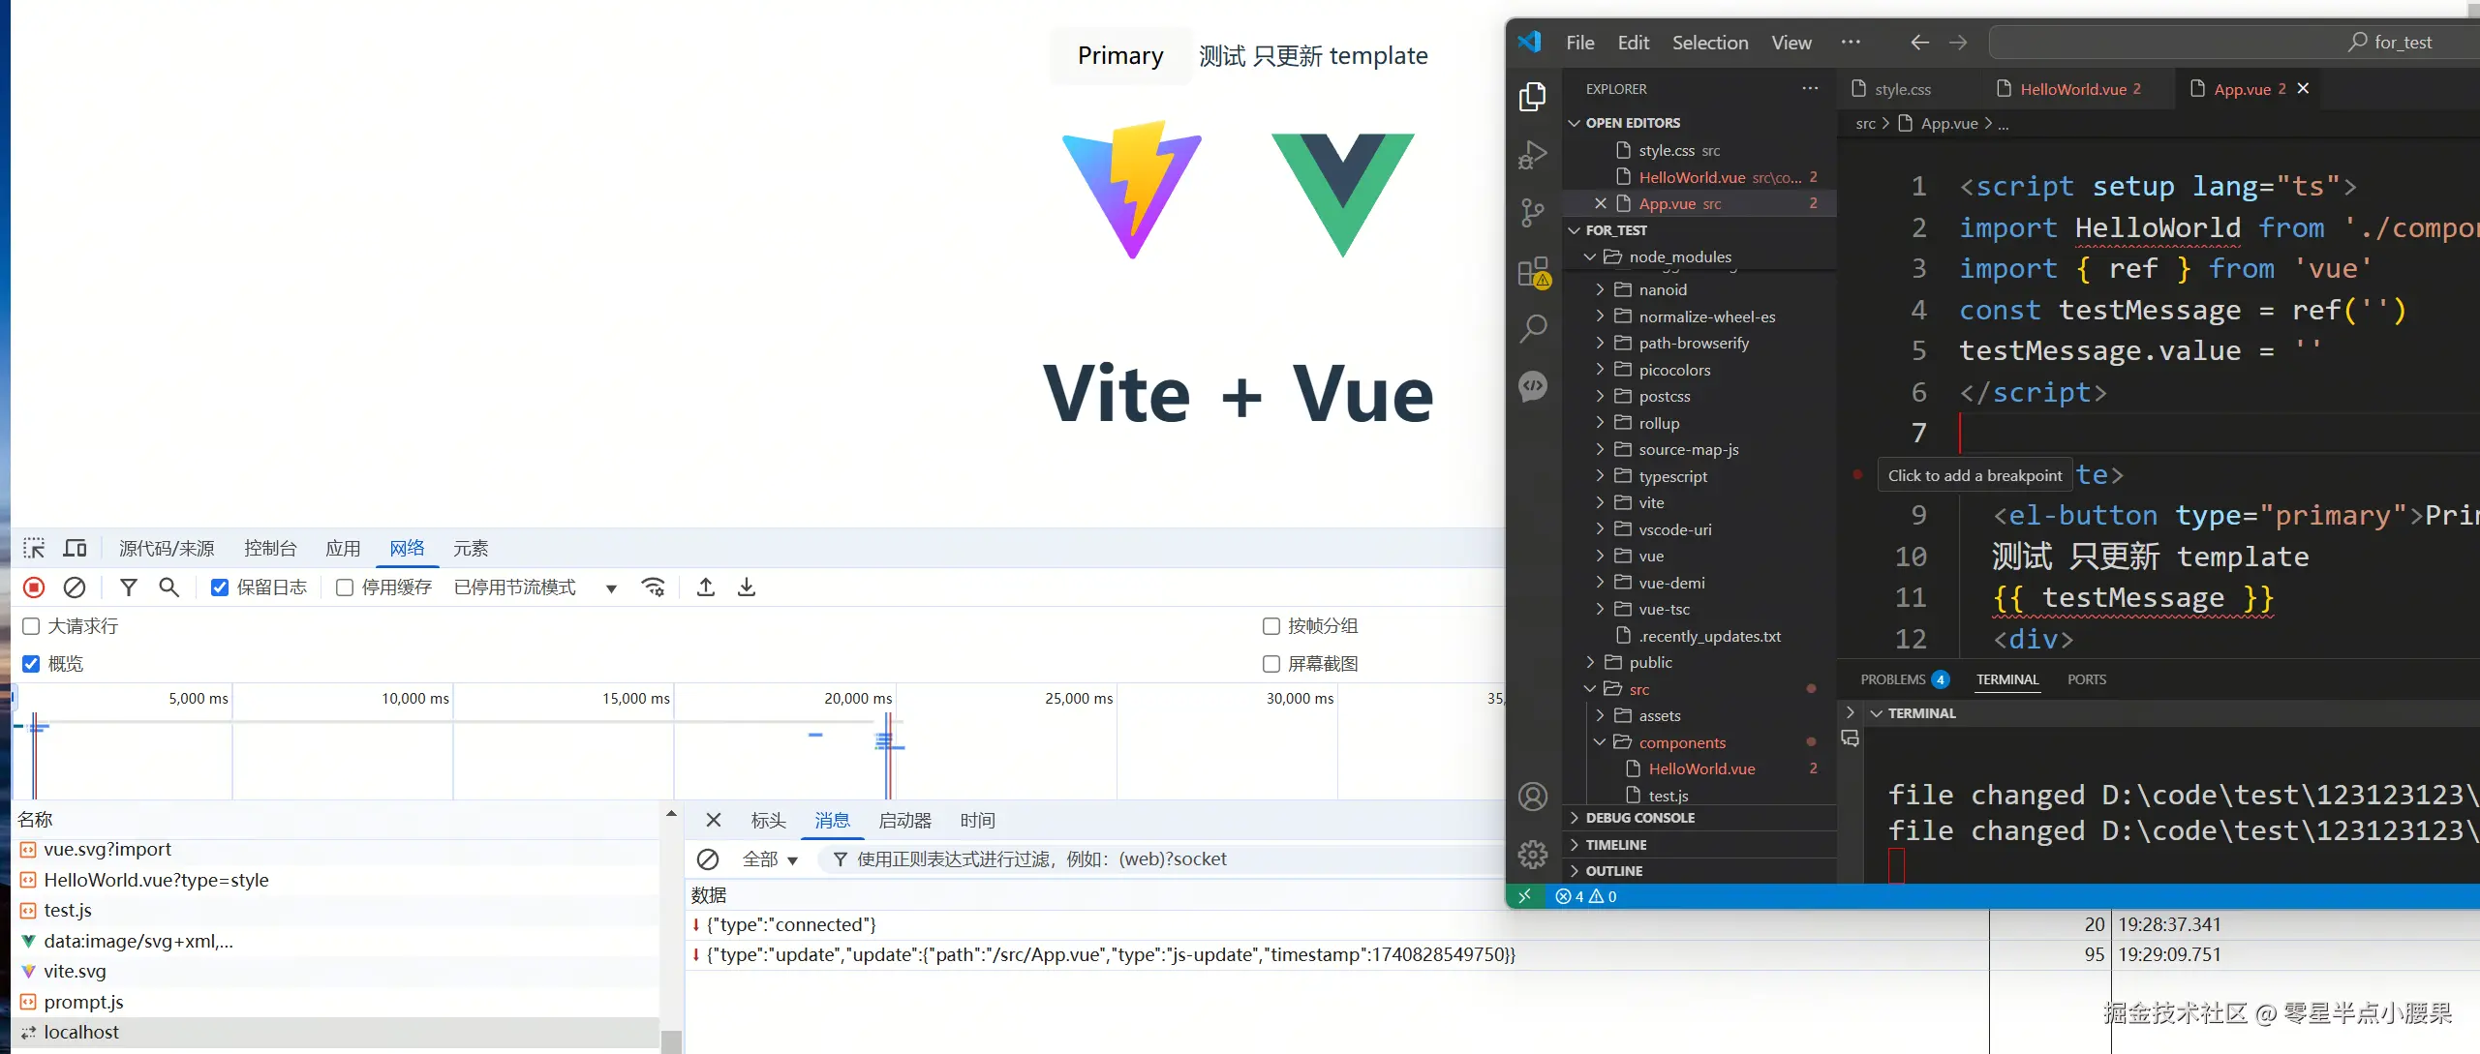Open the Selection menu in VS Code
The width and height of the screenshot is (2480, 1054).
point(1709,43)
